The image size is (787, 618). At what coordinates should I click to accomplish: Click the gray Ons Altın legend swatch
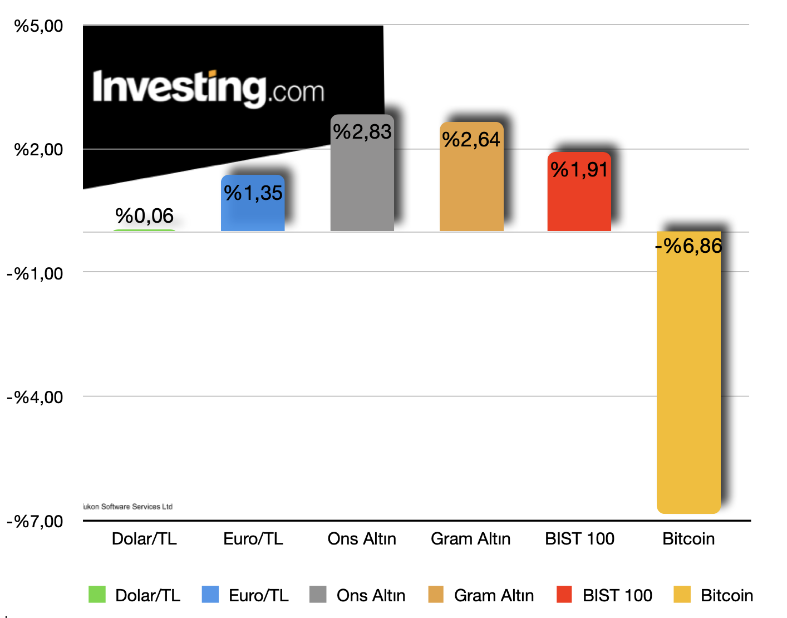(318, 594)
